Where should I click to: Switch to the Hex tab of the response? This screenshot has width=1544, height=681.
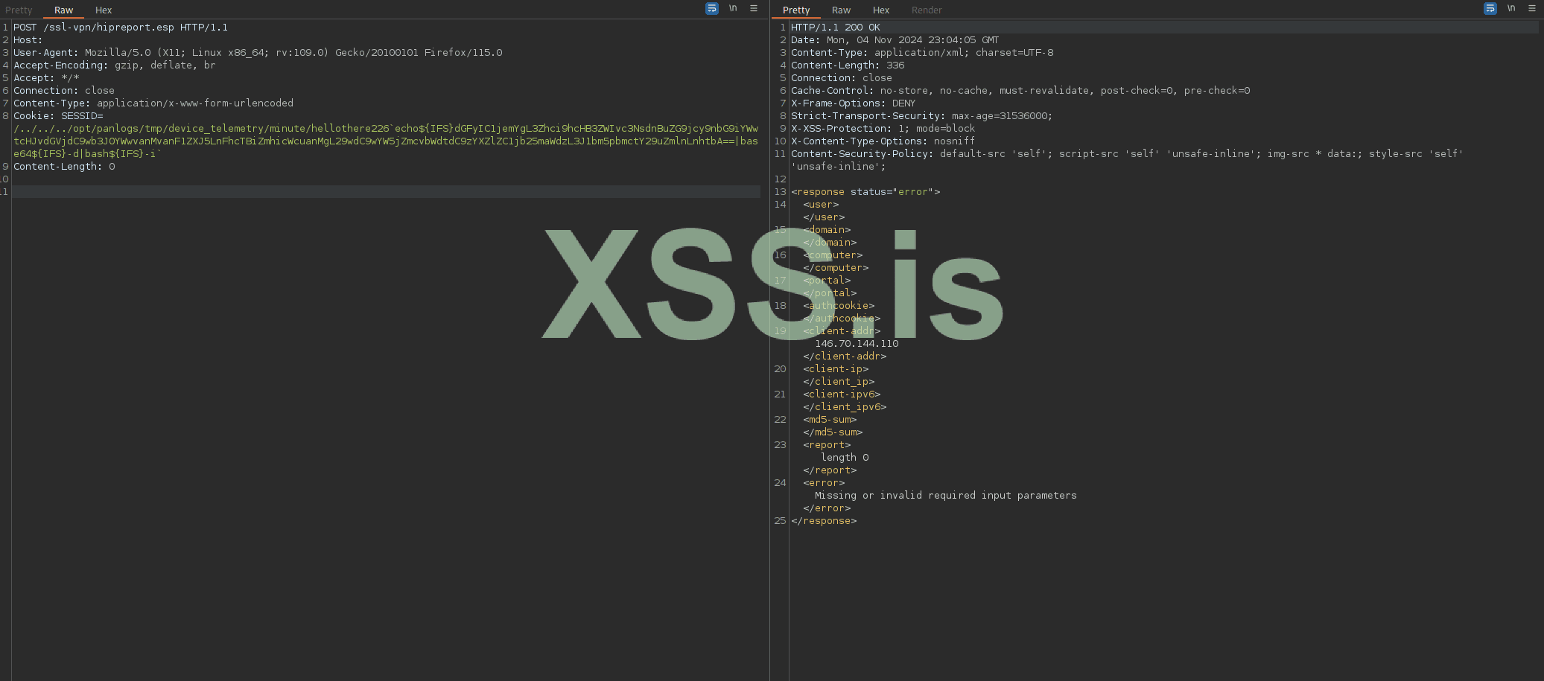[x=881, y=10]
